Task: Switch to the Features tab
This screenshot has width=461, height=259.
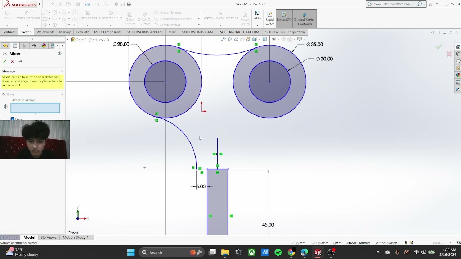Action: (9, 32)
